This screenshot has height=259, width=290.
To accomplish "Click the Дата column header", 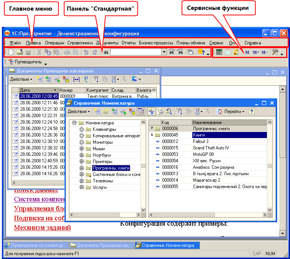I will coord(39,90).
